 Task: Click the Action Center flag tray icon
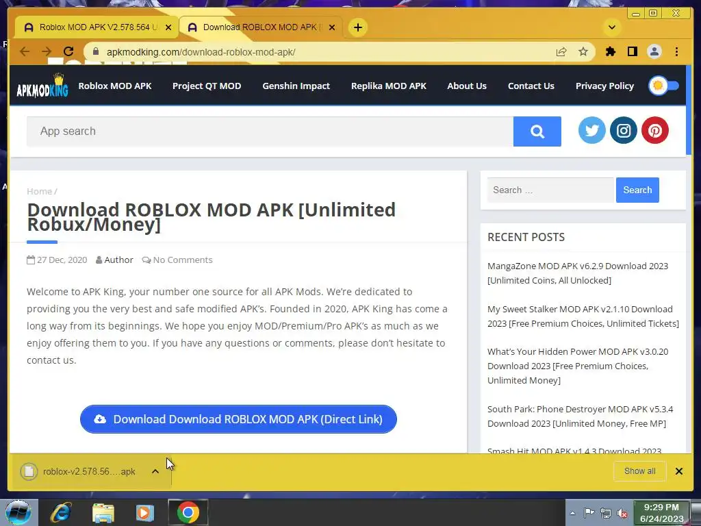click(x=589, y=513)
